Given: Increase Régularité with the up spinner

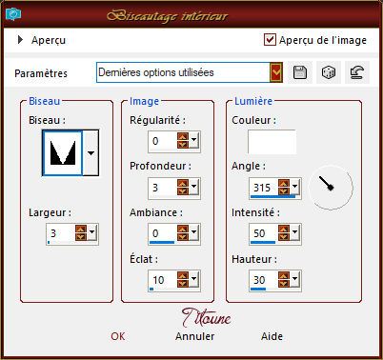Looking at the screenshot, I should pyautogui.click(x=183, y=137).
